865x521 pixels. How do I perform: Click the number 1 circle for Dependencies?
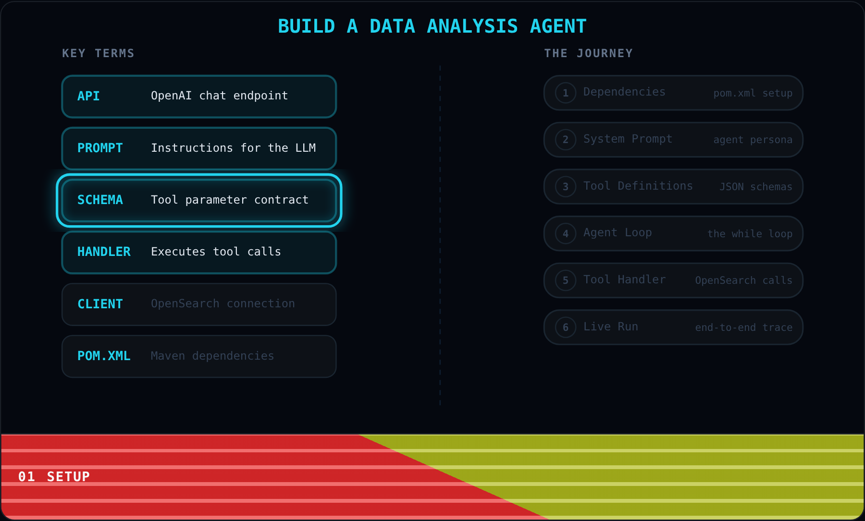coord(566,93)
